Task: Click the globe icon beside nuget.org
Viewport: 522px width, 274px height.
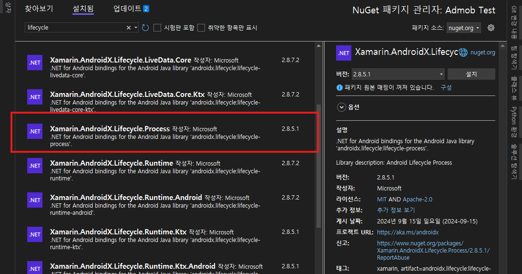Action: [463, 53]
